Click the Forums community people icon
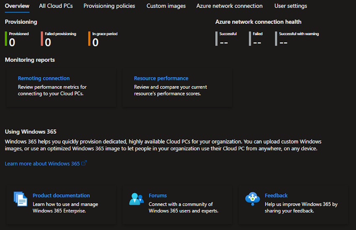Image resolution: width=356 pixels, height=230 pixels. click(x=137, y=199)
